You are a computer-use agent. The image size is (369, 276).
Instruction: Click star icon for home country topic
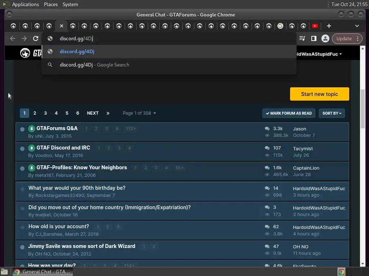click(22, 208)
